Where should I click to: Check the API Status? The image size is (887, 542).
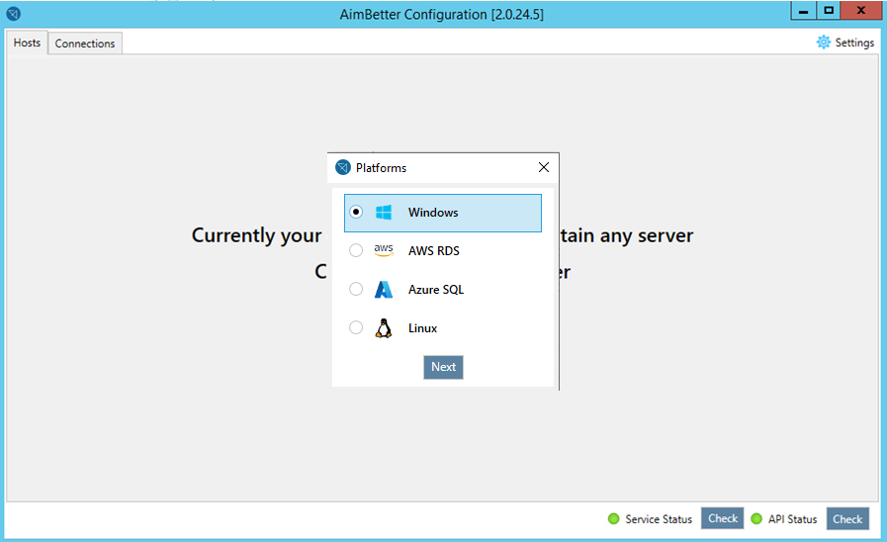click(x=847, y=519)
